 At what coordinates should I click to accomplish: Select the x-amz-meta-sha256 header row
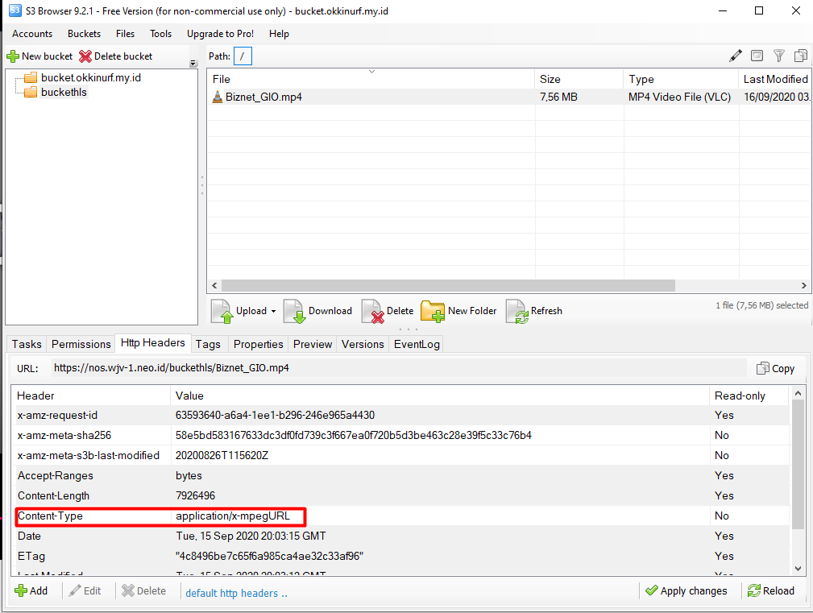click(400, 436)
